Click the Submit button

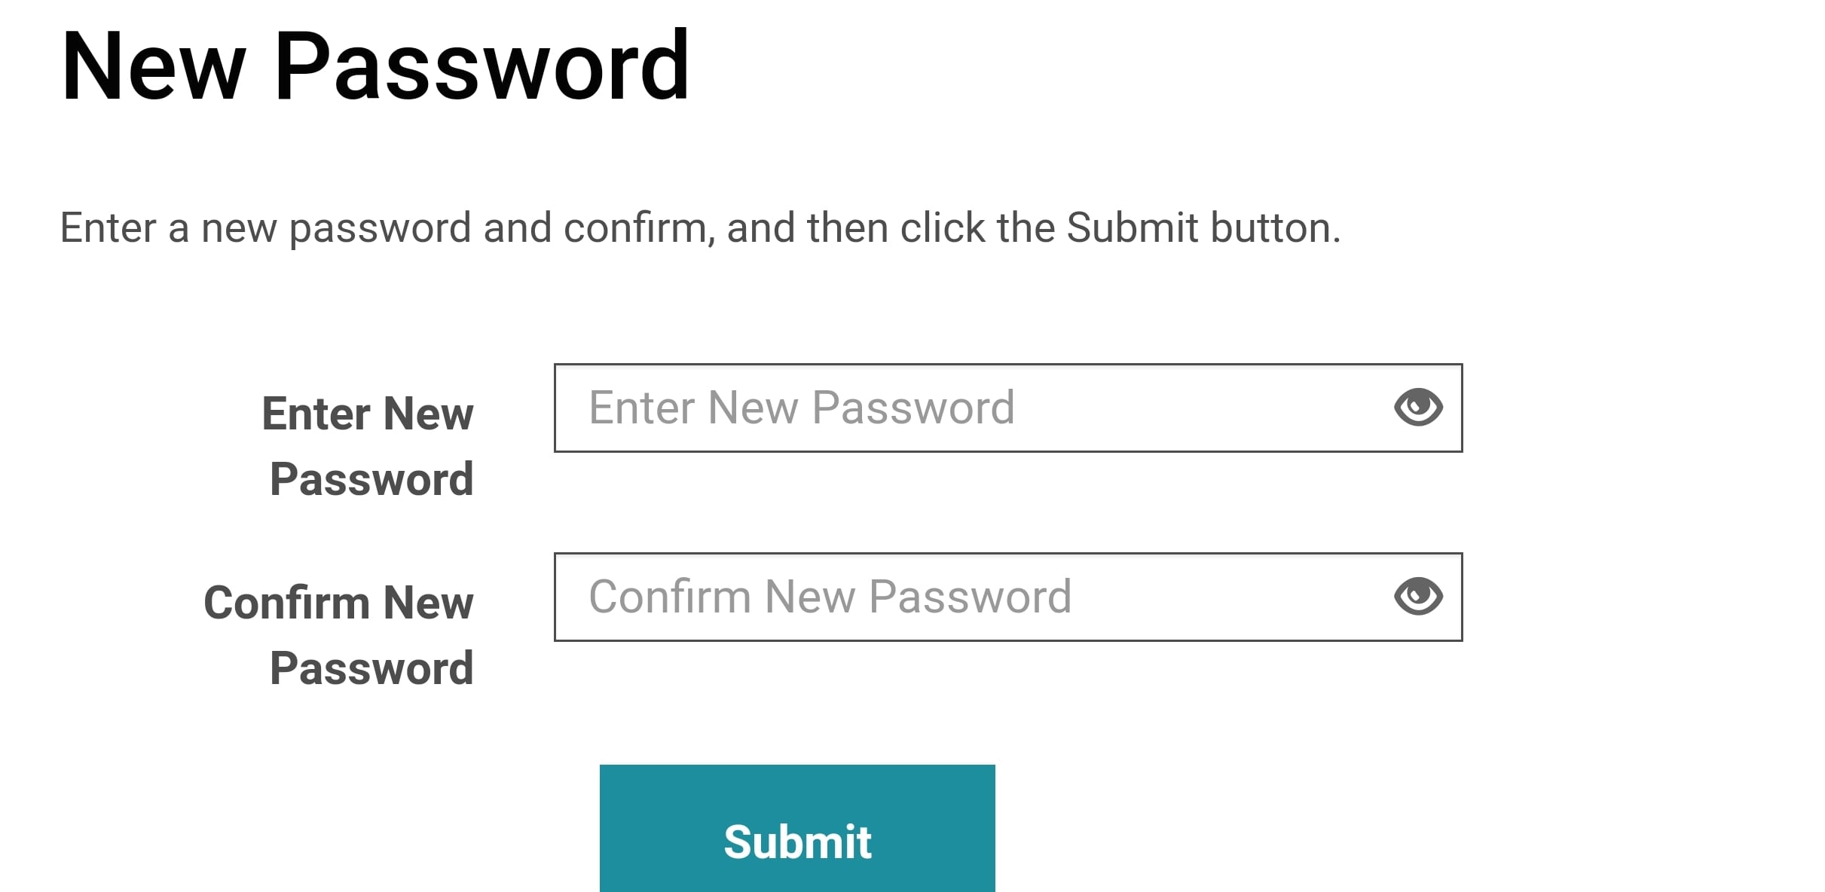797,829
